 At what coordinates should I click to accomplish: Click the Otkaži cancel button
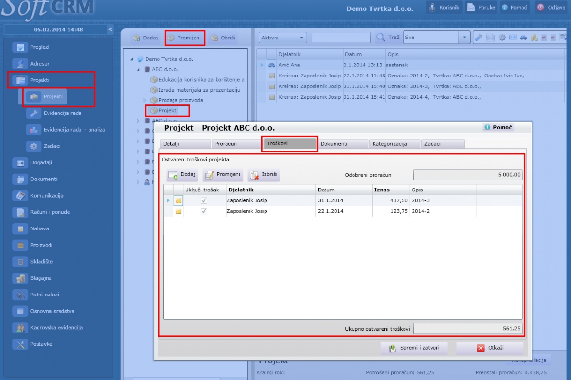pos(490,348)
